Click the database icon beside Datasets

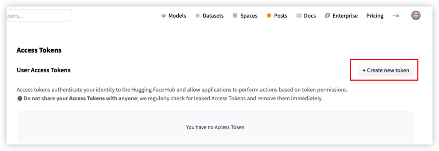pyautogui.click(x=198, y=16)
